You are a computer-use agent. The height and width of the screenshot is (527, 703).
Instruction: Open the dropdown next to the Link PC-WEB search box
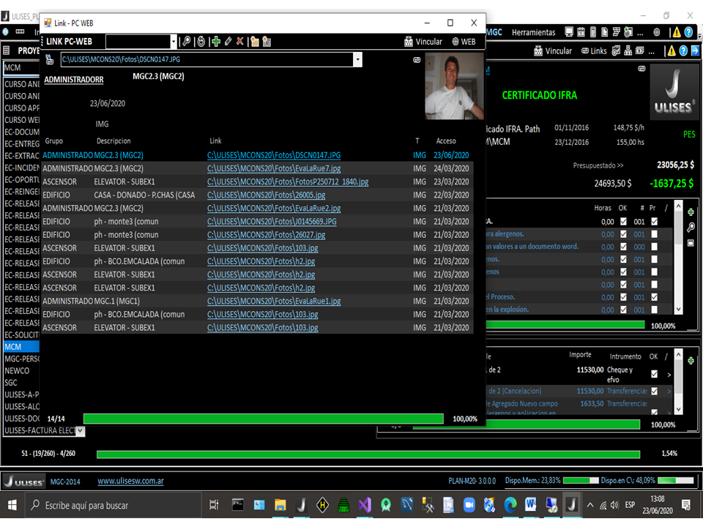pos(174,42)
